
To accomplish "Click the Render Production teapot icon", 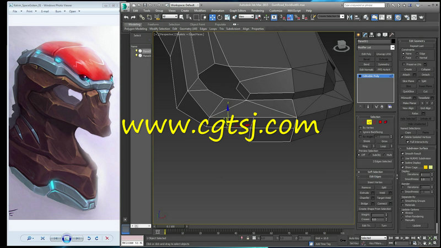I will [x=421, y=18].
